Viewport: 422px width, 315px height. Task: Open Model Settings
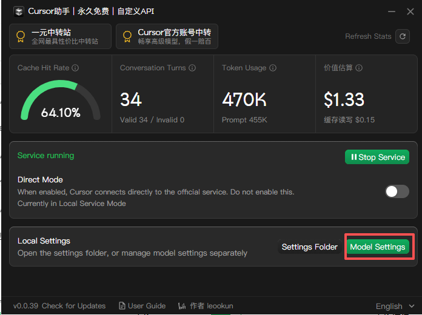[378, 247]
